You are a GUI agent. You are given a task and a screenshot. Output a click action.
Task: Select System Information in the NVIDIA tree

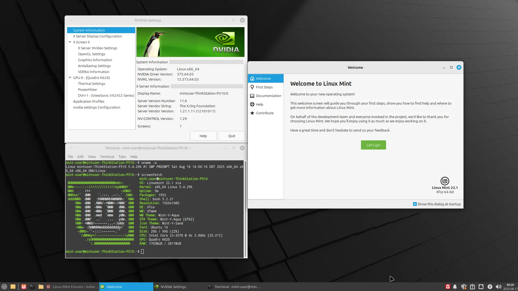(x=101, y=30)
